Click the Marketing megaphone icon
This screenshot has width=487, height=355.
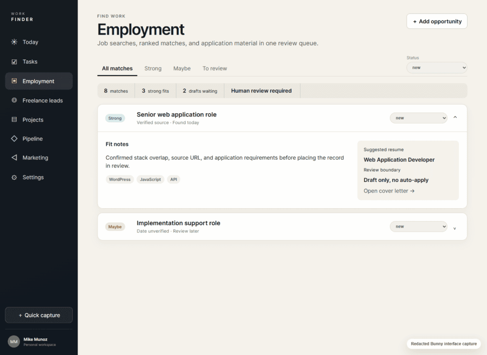(14, 158)
